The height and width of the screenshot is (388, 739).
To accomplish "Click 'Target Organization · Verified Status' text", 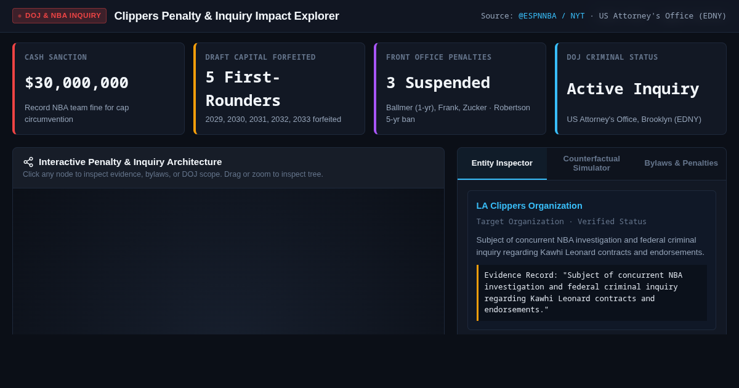I will (x=562, y=222).
